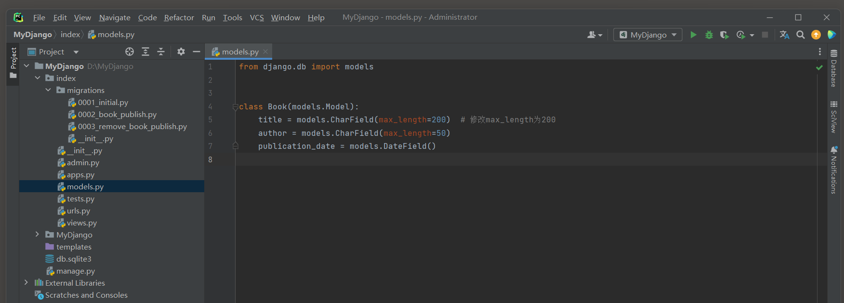Open dropdown arrow beside profiler icon
The width and height of the screenshot is (844, 303).
pyautogui.click(x=752, y=35)
